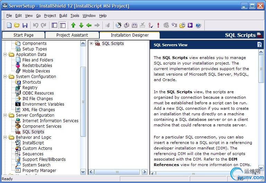Open the Tools menu
This screenshot has width=266, height=183.
click(75, 16)
